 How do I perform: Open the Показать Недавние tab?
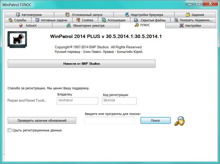pos(193,20)
